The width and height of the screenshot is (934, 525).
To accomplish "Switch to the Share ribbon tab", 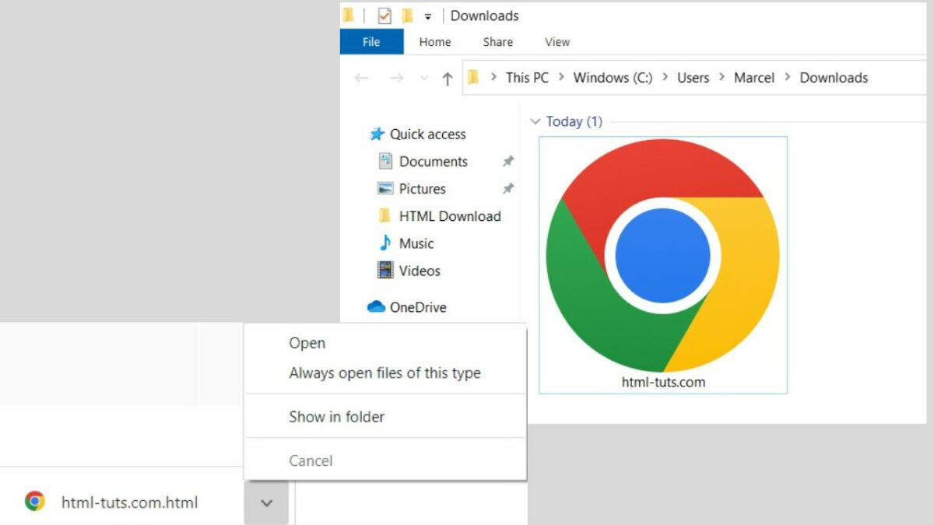I will tap(497, 42).
